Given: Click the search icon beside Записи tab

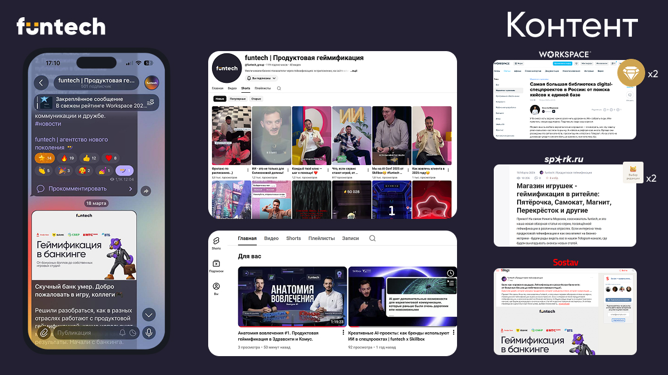Looking at the screenshot, I should tap(372, 238).
